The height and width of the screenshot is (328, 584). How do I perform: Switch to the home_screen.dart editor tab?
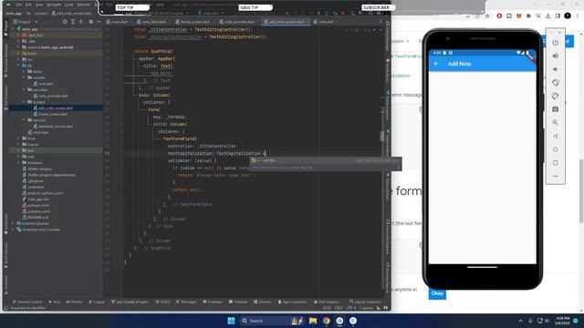coord(193,22)
